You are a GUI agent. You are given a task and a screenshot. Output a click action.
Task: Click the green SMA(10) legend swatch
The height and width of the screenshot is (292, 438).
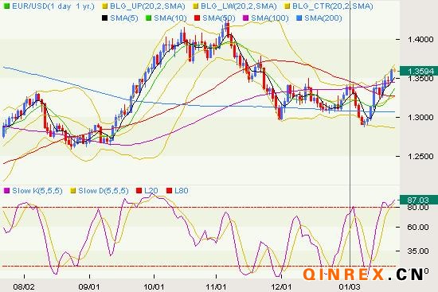149,18
